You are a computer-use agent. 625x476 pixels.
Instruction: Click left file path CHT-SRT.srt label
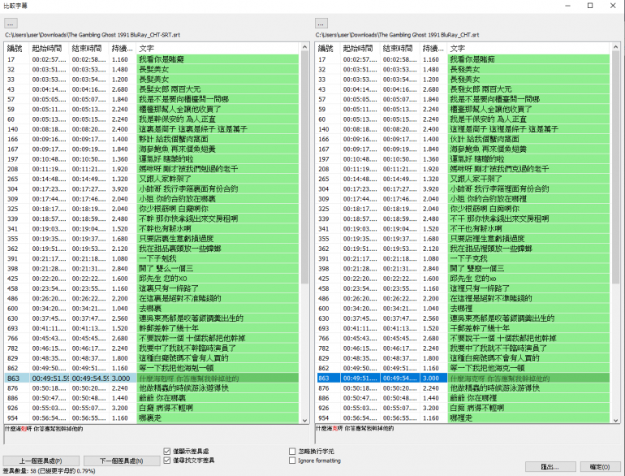point(93,35)
